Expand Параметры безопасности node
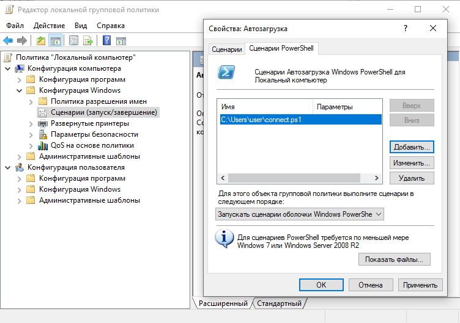This screenshot has width=460, height=323. [31, 135]
